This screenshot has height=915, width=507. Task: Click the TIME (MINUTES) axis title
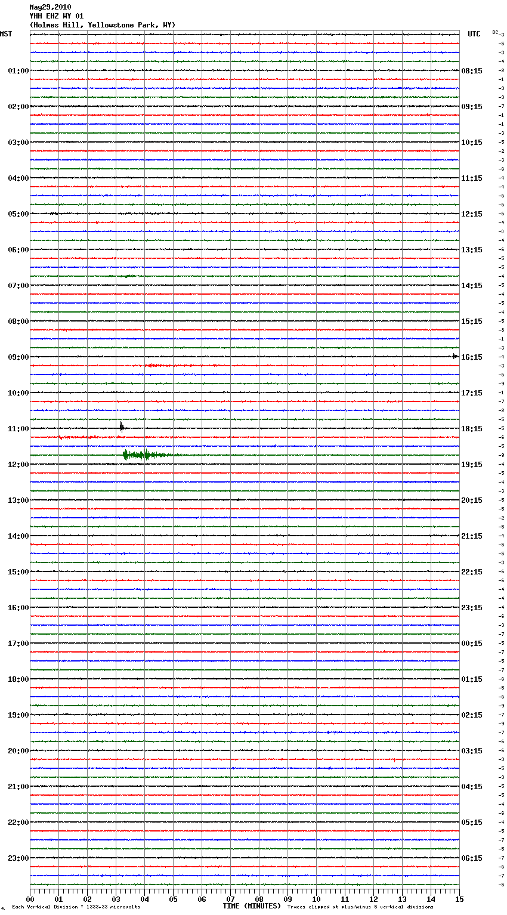[252, 906]
